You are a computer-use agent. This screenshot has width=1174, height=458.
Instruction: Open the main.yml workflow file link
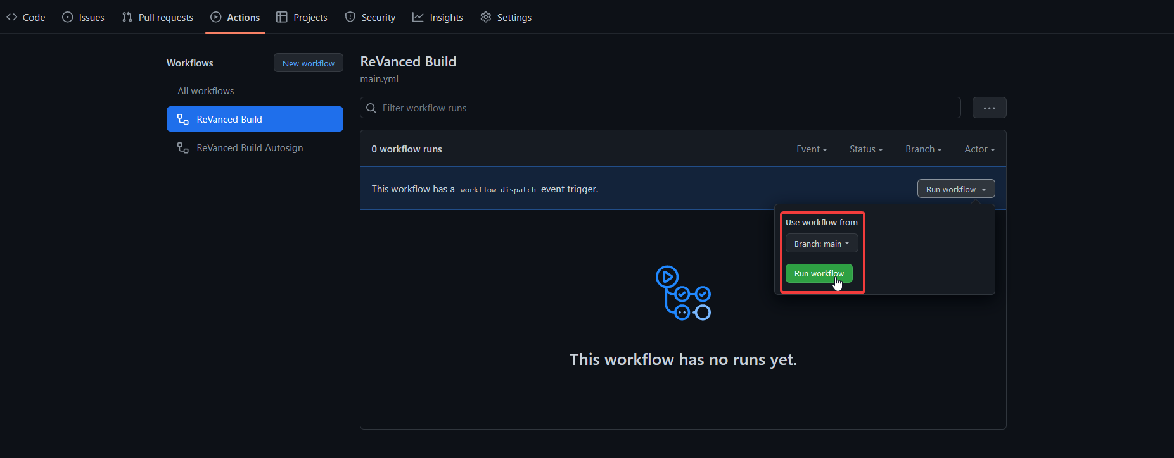click(x=380, y=79)
